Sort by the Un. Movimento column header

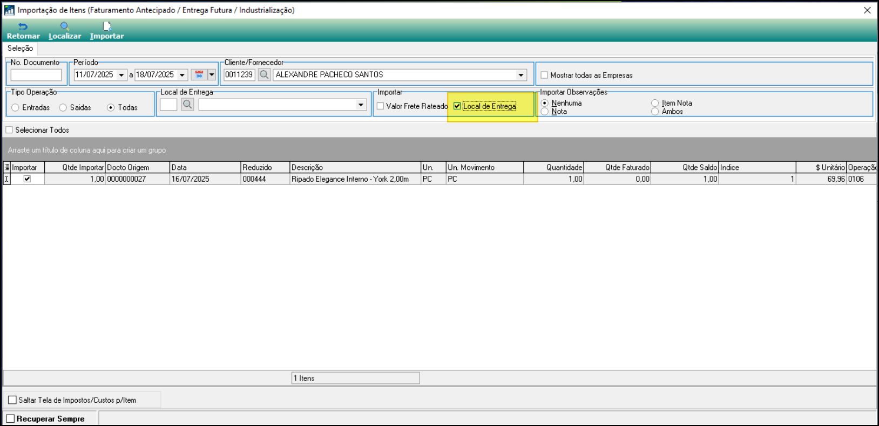pyautogui.click(x=485, y=168)
